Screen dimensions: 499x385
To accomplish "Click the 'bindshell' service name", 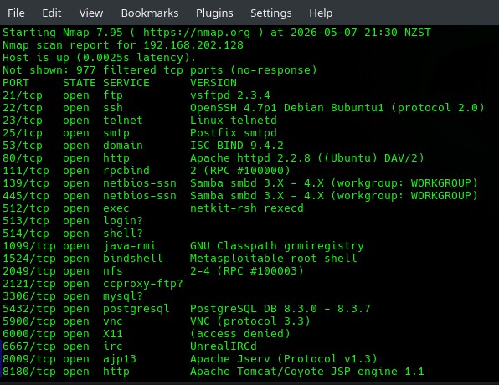I will pyautogui.click(x=133, y=259).
